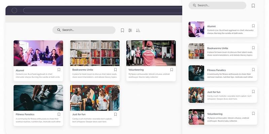The height and width of the screenshot is (134, 269).
Task: Bookmark Fitness Fanatics in the mobile list
Action: coord(254,70)
